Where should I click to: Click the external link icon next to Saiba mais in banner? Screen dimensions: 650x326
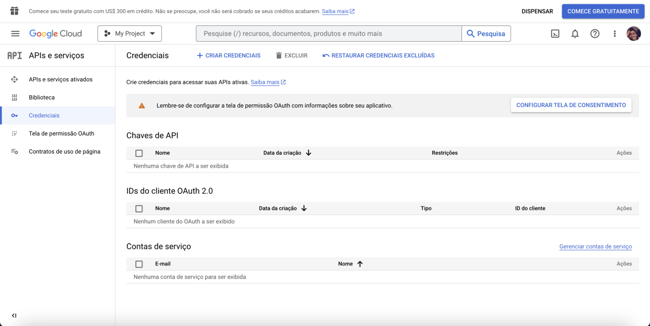352,11
